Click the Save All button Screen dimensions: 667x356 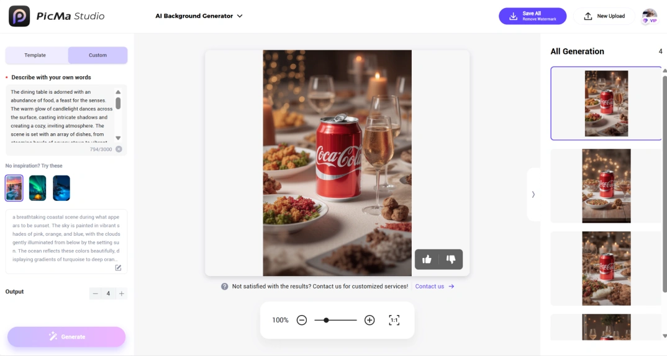click(x=533, y=16)
